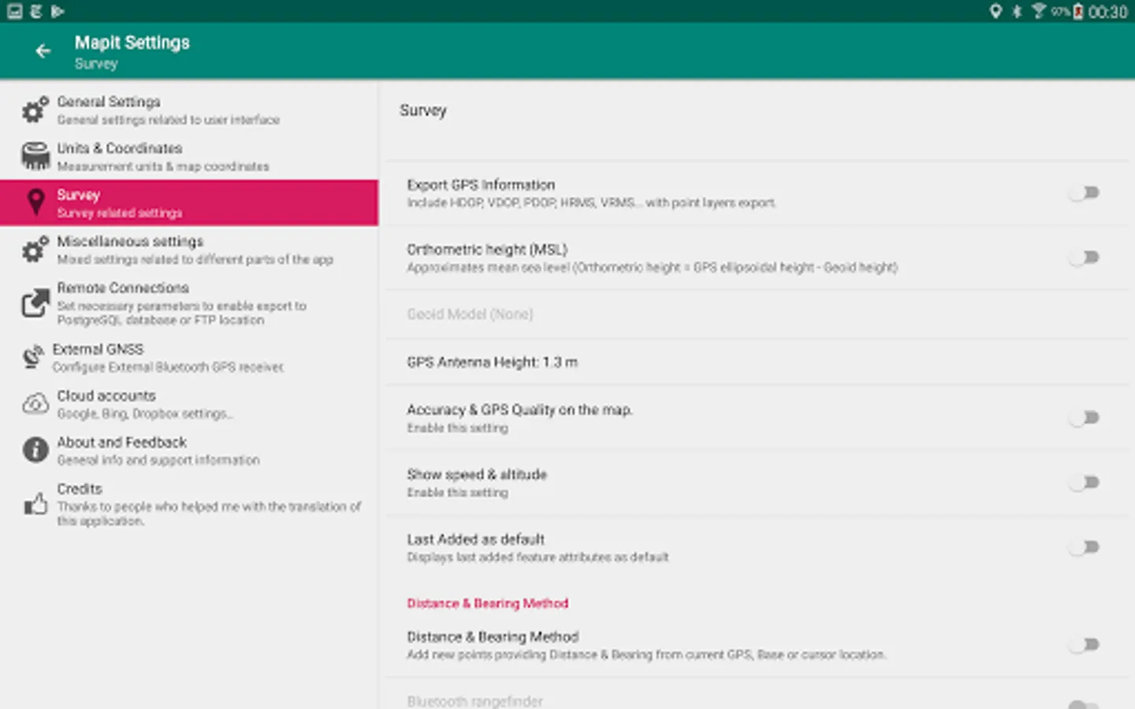Tap the Bluetooth rangefinder label
The height and width of the screenshot is (709, 1135).
[474, 701]
